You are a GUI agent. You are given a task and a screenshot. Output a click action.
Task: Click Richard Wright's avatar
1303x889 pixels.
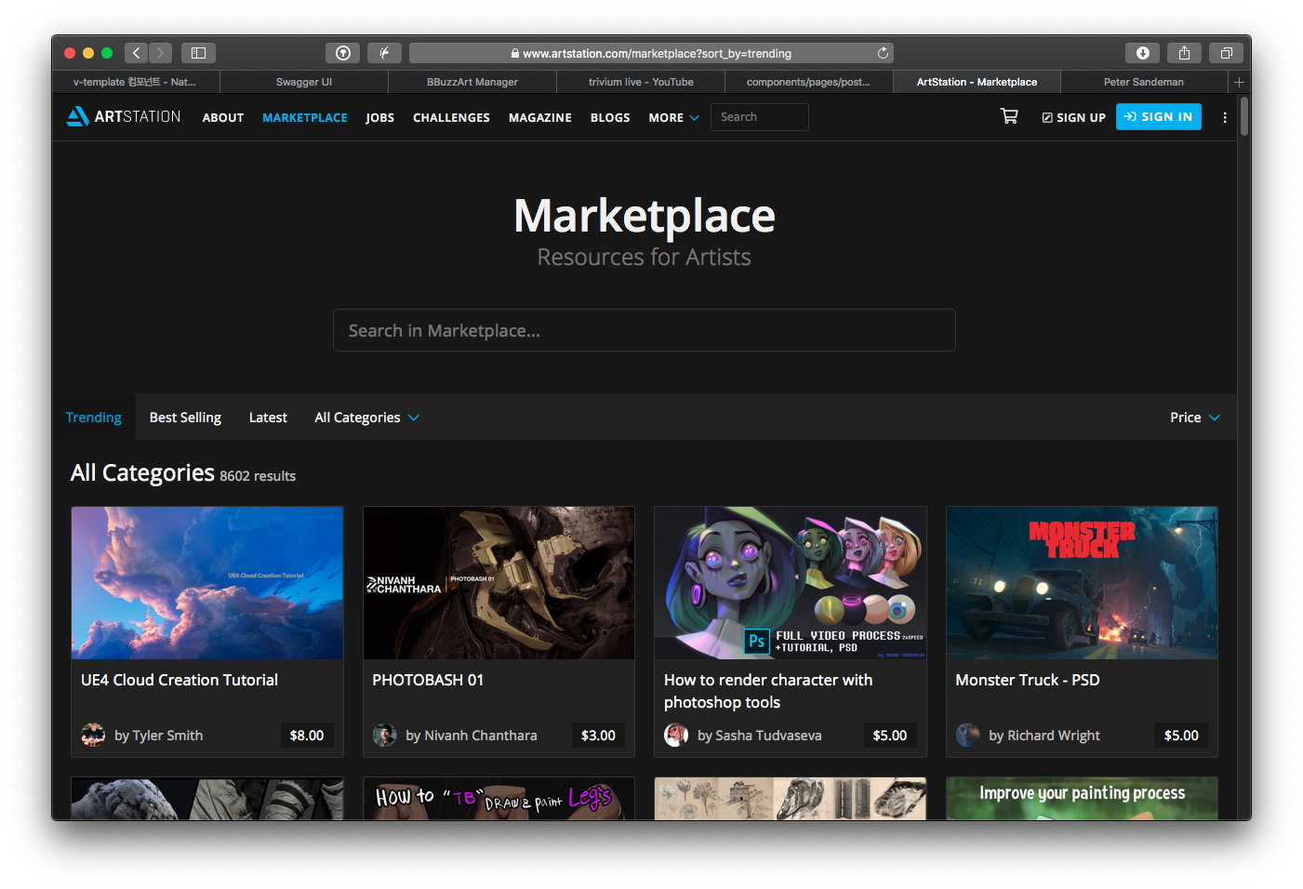pyautogui.click(x=967, y=735)
